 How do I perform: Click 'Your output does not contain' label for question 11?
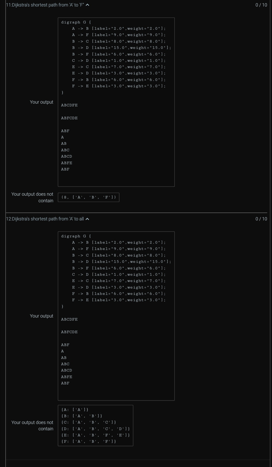(x=32, y=197)
